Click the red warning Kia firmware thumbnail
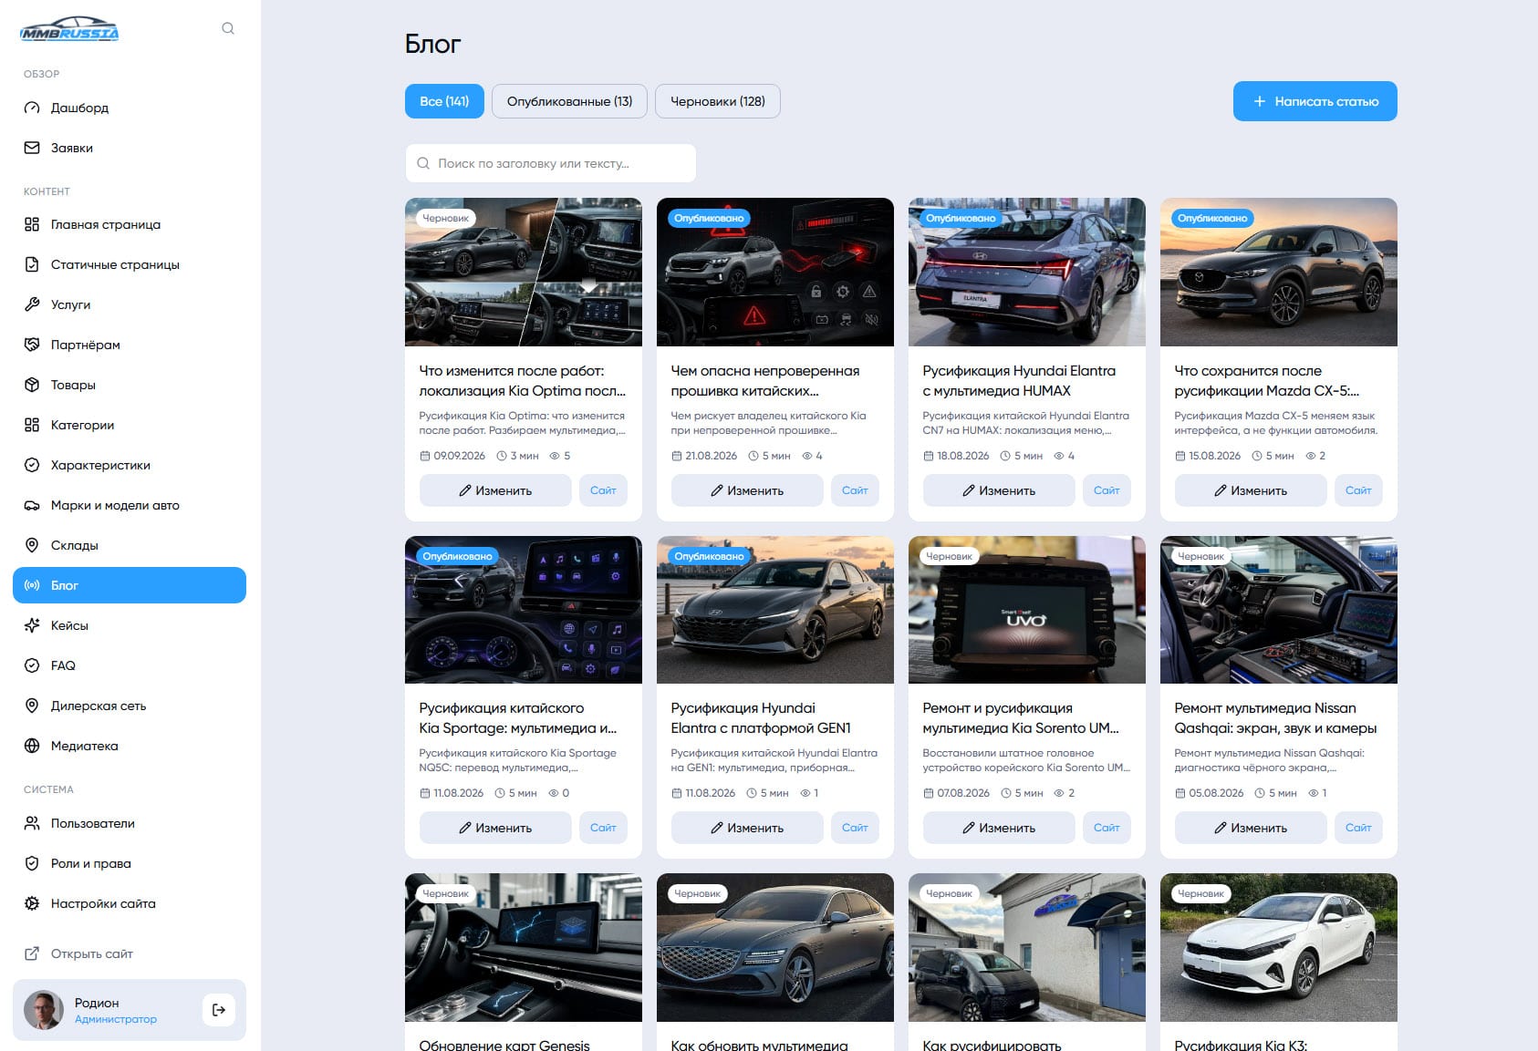1538x1051 pixels. pos(775,272)
